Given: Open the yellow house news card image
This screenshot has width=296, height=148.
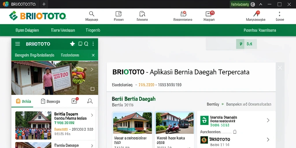Looking at the screenshot, I should pyautogui.click(x=132, y=123).
